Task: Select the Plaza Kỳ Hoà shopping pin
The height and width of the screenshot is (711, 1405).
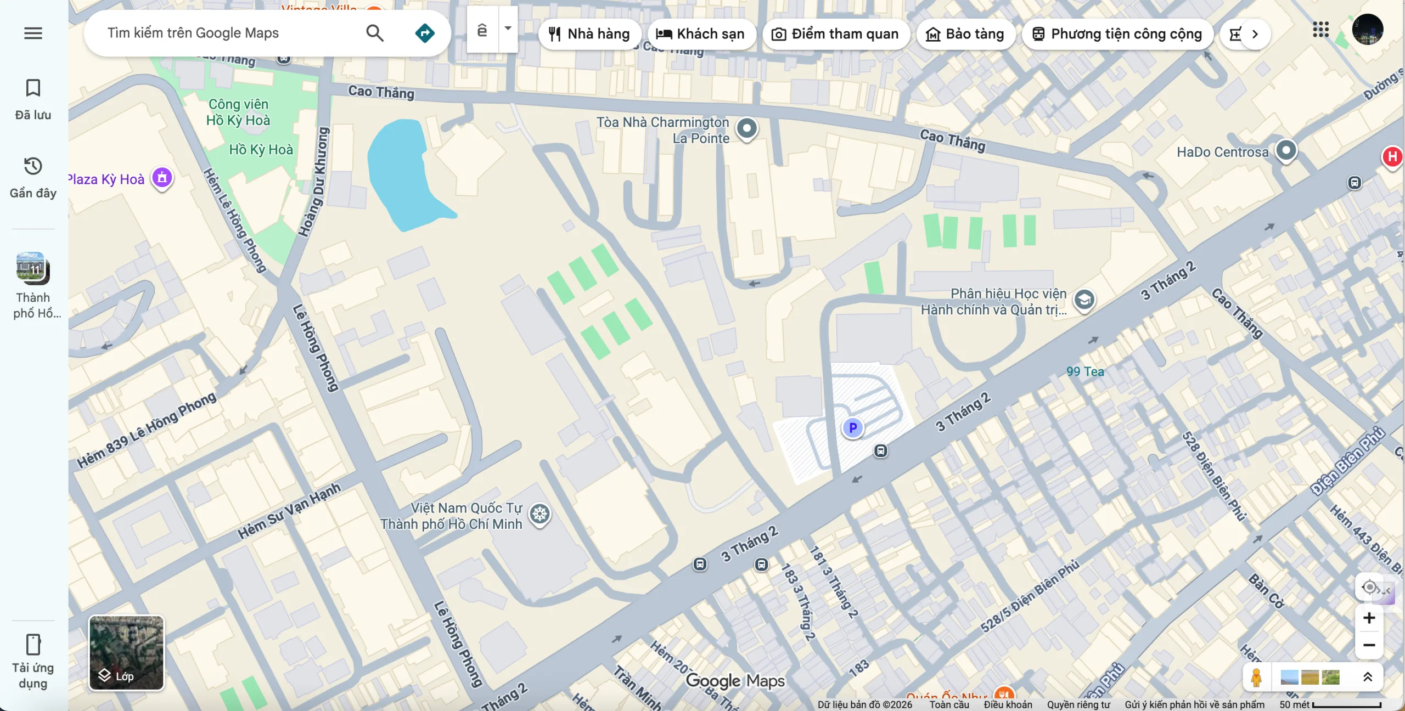Action: (x=162, y=178)
